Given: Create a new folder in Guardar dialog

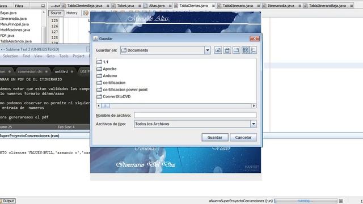Looking at the screenshot, I should [x=236, y=50].
